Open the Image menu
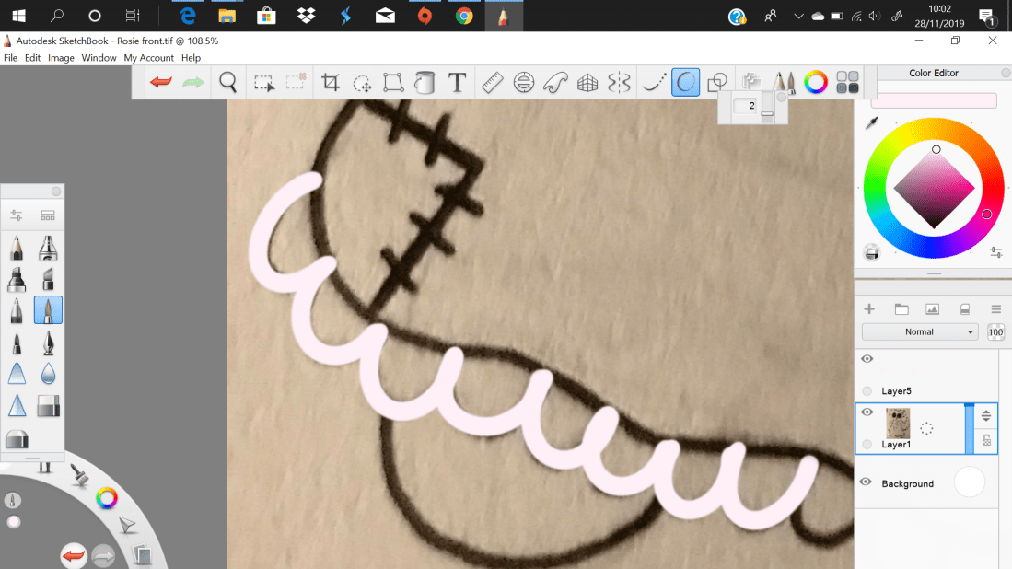Screen dimensions: 1012x569 pyautogui.click(x=61, y=57)
